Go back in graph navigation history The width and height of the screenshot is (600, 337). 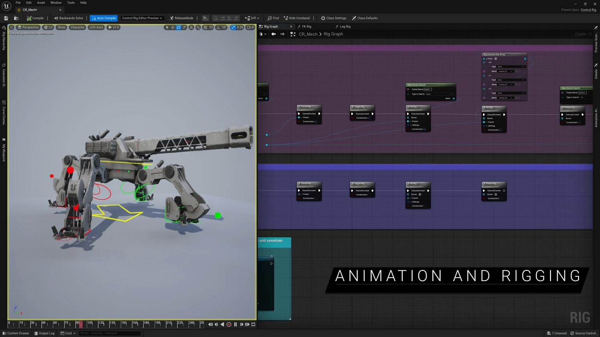click(x=274, y=34)
